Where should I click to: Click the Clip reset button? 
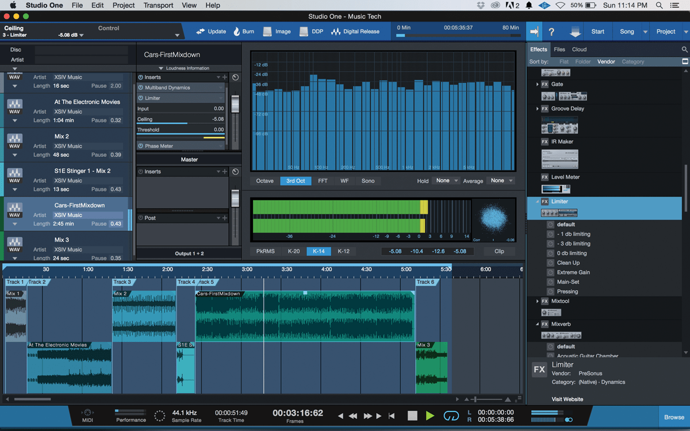499,251
